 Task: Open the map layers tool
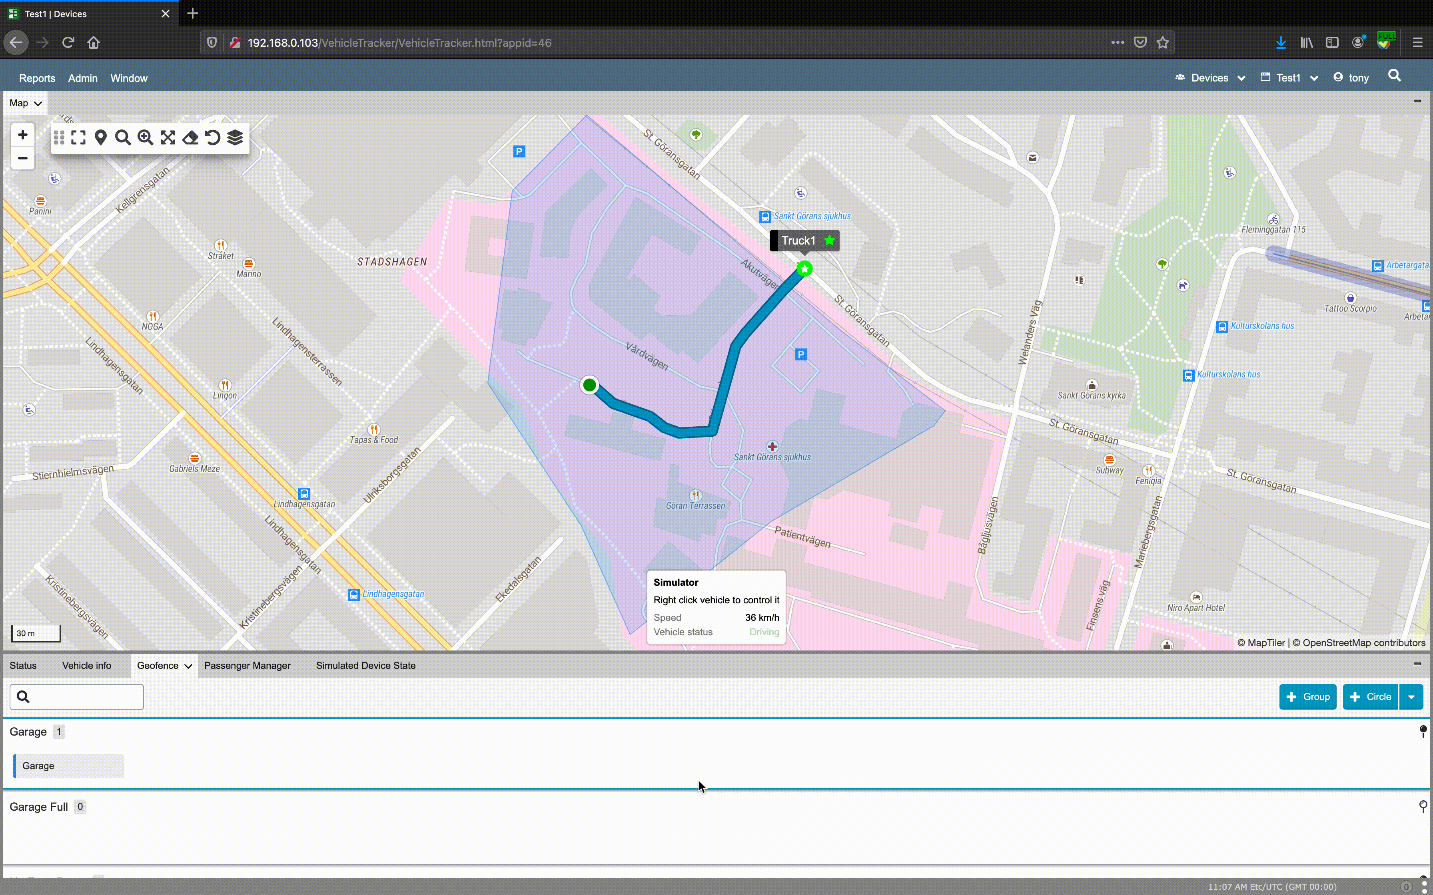coord(235,138)
